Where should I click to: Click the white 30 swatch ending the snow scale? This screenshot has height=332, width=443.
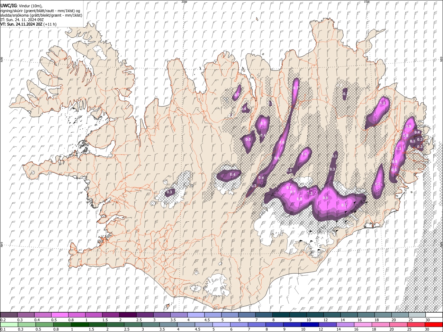click(x=434, y=315)
